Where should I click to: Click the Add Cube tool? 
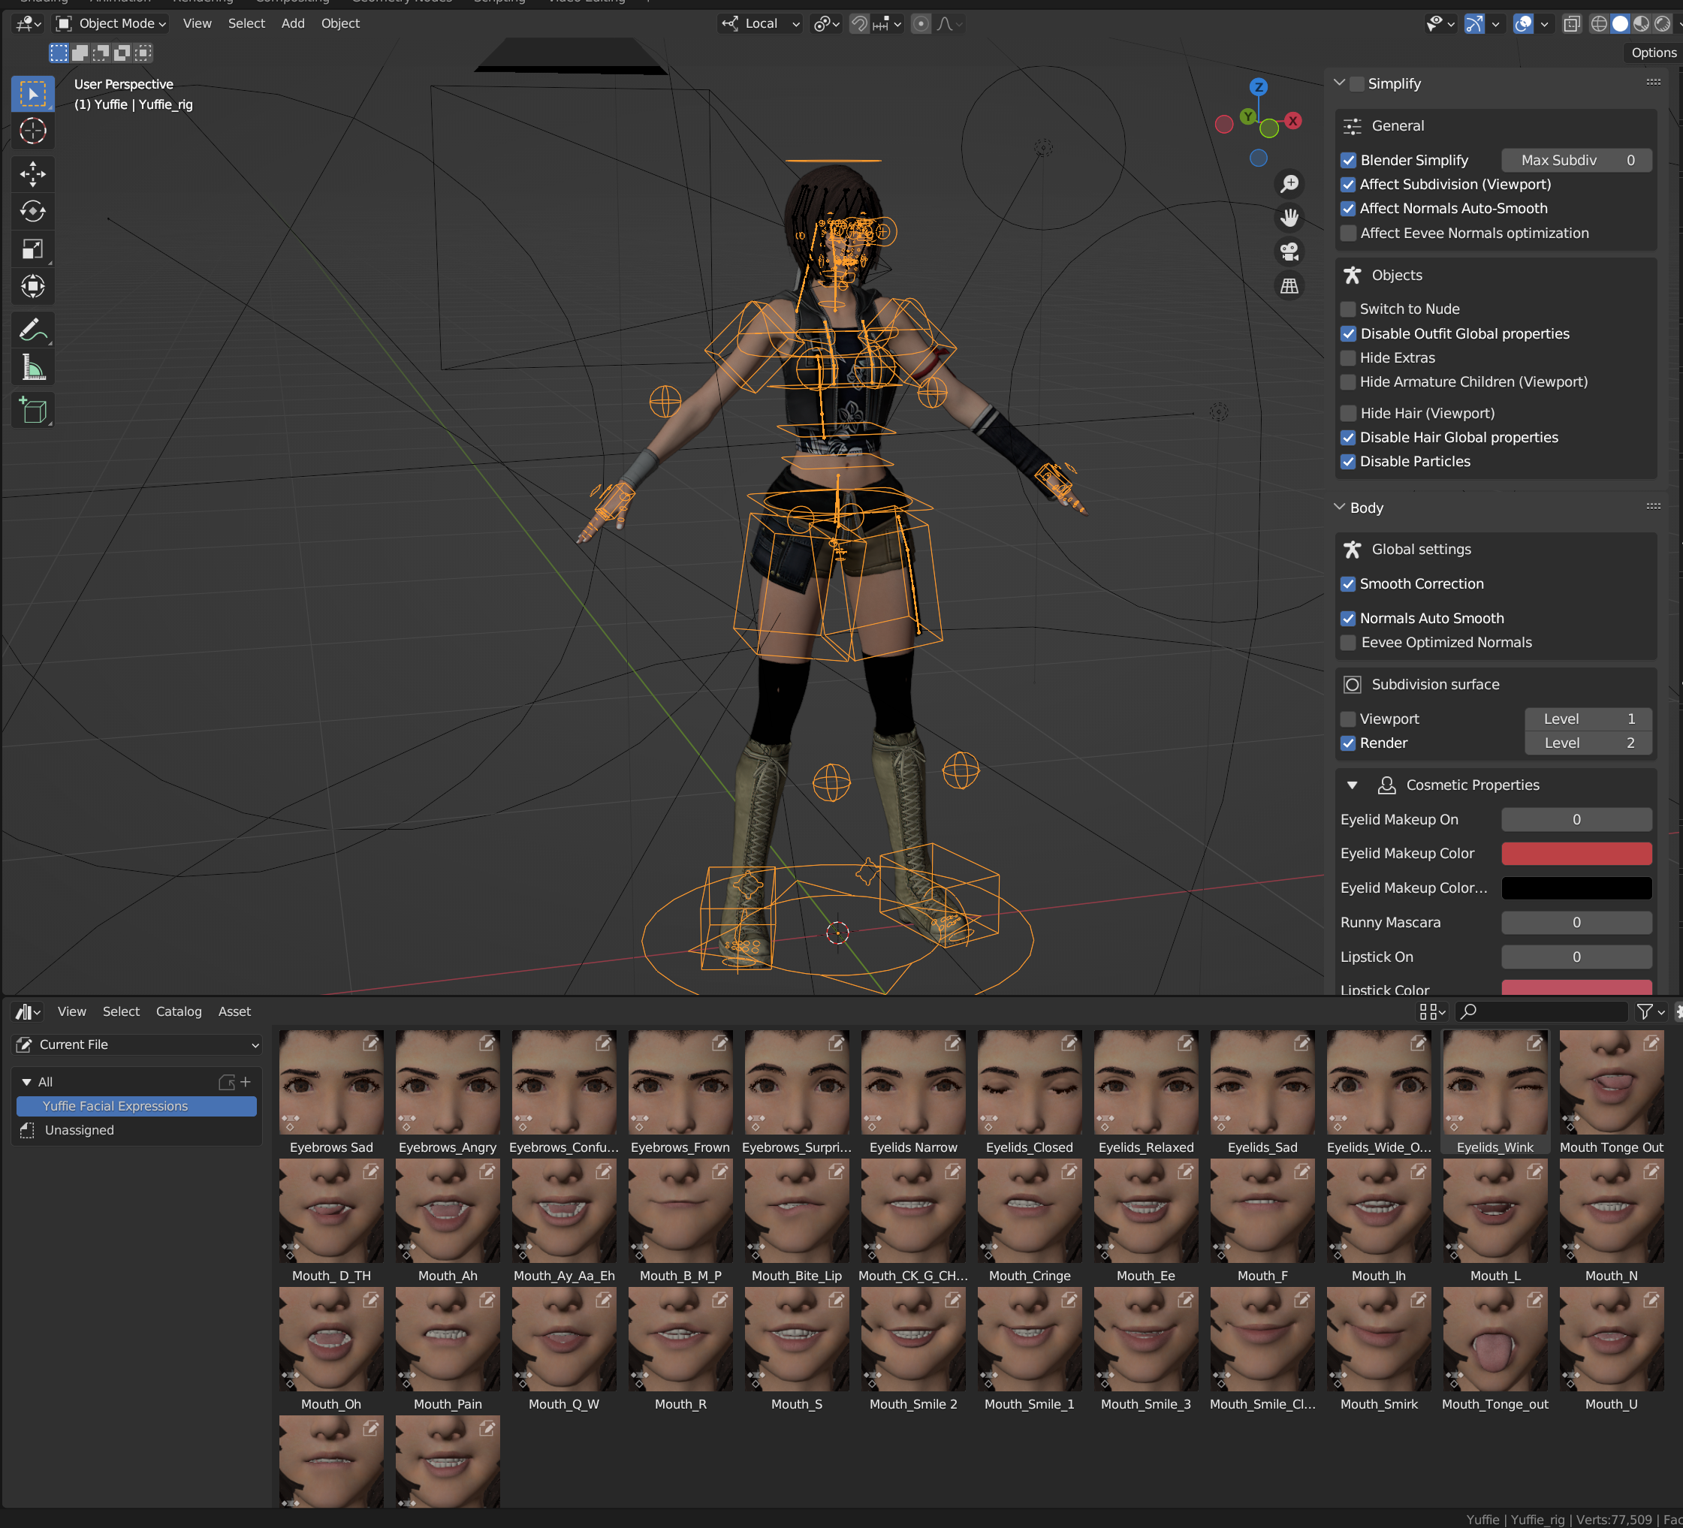[32, 410]
